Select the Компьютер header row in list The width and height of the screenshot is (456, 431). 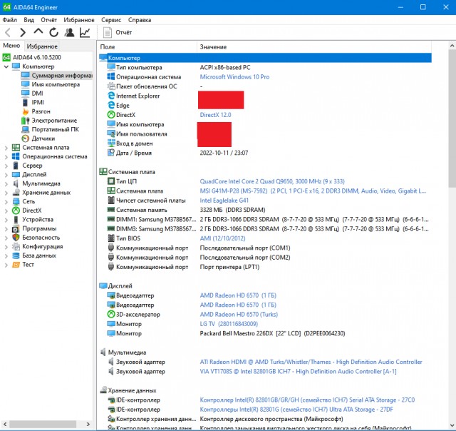265,58
